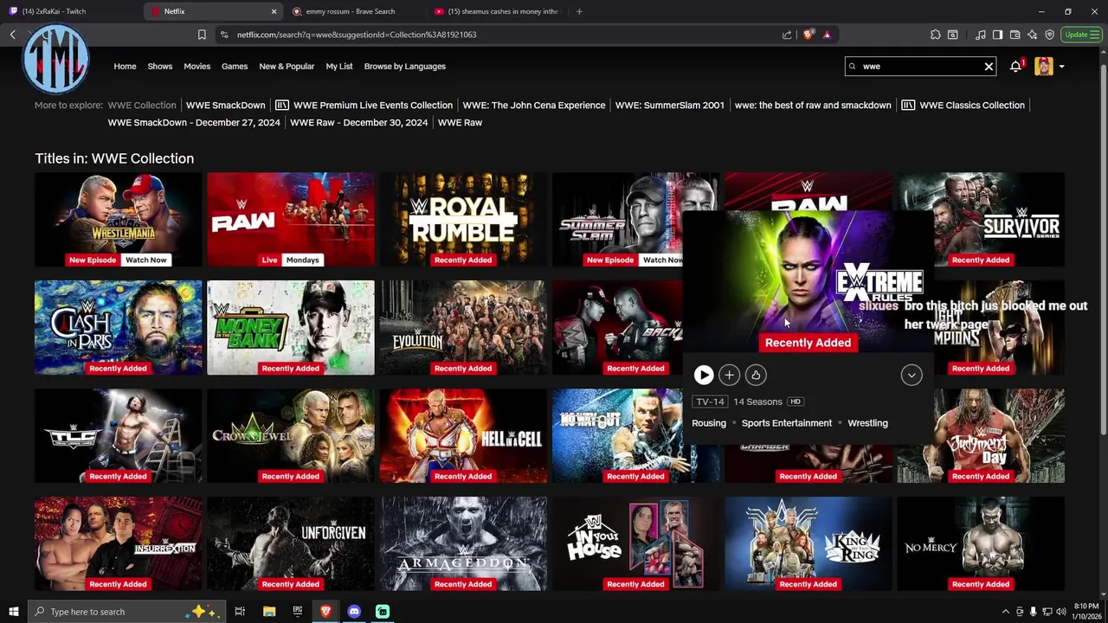The height and width of the screenshot is (623, 1108).
Task: Open Epic Games from the taskbar
Action: (x=298, y=612)
